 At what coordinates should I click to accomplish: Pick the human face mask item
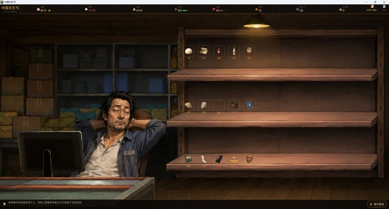(249, 159)
